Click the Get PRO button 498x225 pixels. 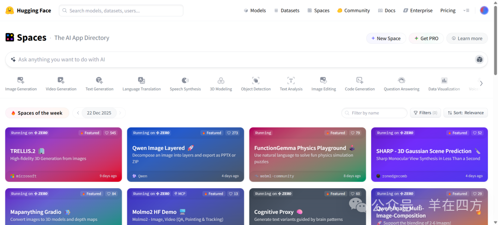(426, 38)
